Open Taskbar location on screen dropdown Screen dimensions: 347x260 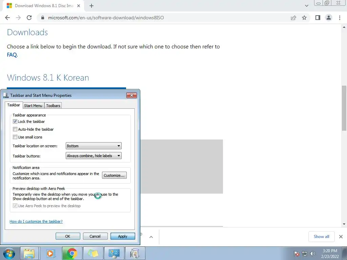pos(94,146)
